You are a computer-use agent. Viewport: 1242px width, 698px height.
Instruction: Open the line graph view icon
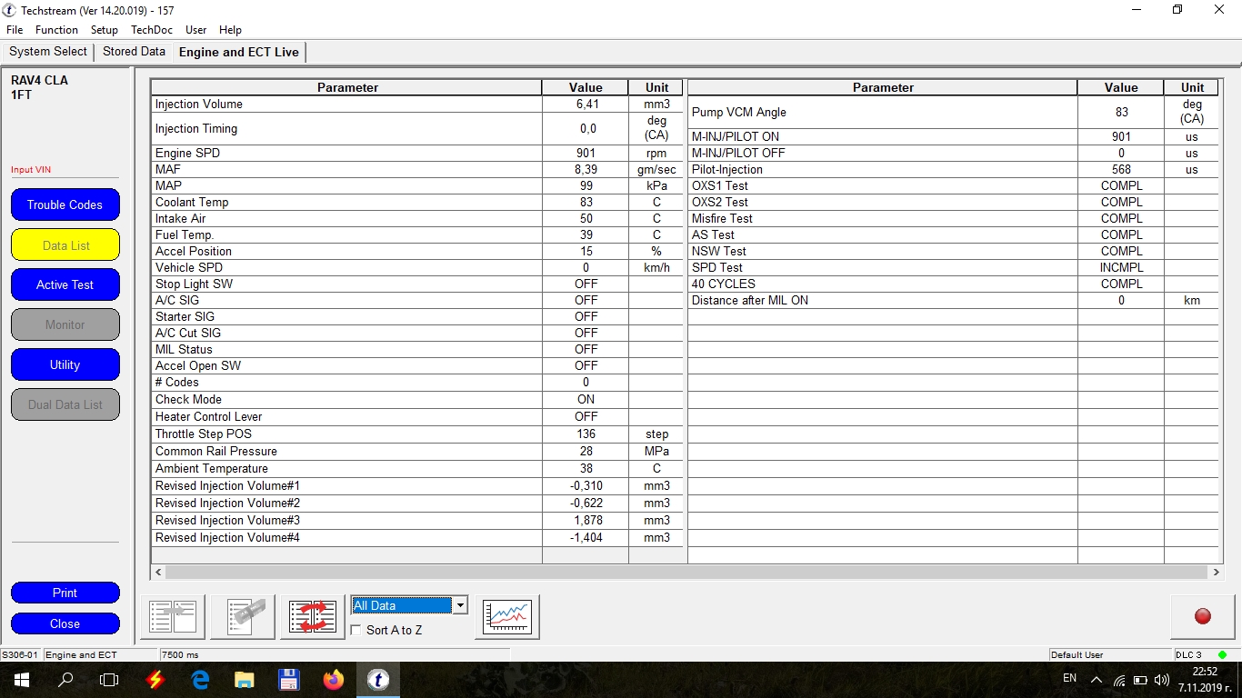click(507, 617)
